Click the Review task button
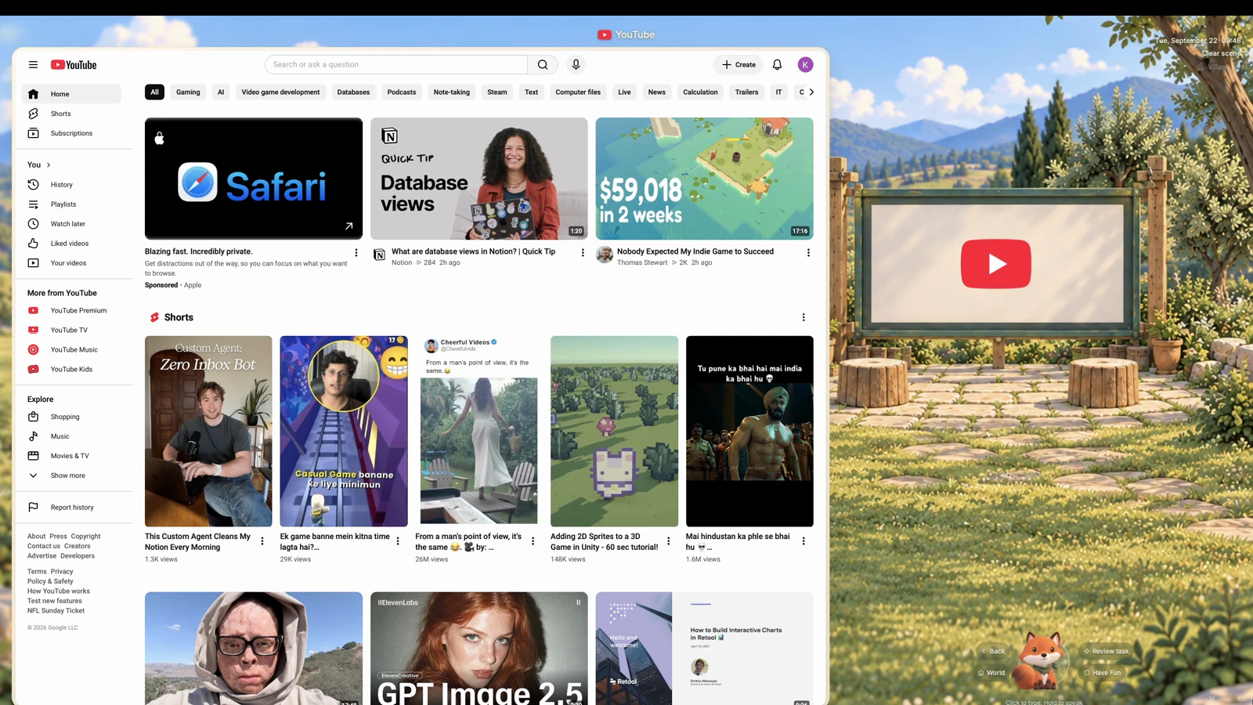 click(1106, 651)
